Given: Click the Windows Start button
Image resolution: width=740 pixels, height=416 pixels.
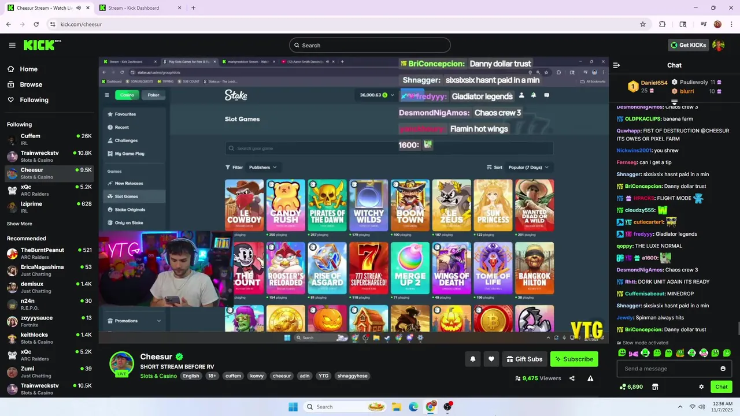Looking at the screenshot, I should (294, 407).
